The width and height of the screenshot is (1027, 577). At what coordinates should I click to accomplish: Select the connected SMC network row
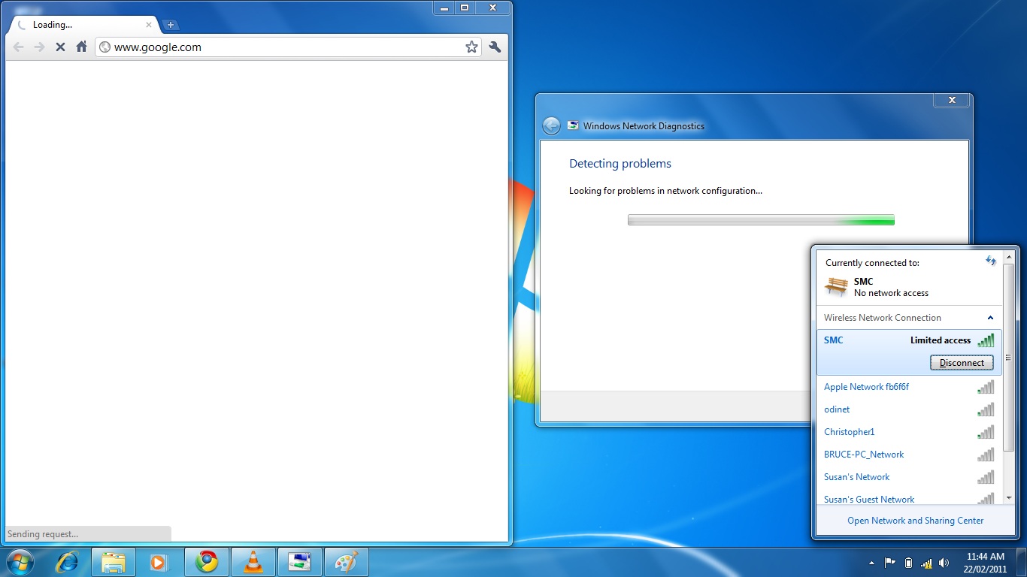click(909, 351)
